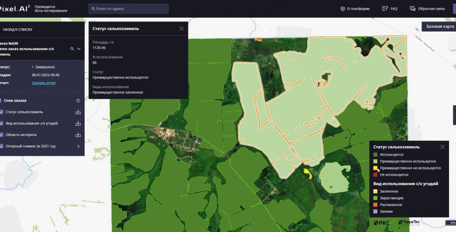
Task: Click the yellow Преимущественно не используется swatch
Action: [375, 168]
